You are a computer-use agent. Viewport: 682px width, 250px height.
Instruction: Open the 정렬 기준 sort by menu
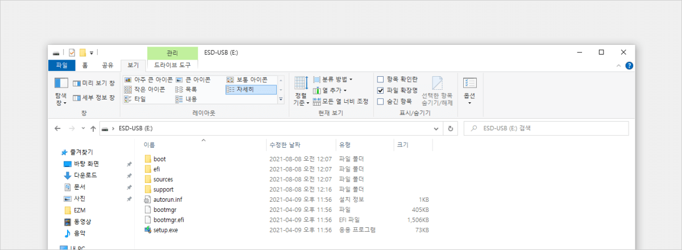coord(301,92)
